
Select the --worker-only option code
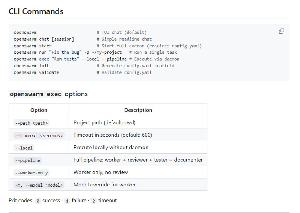click(31, 172)
